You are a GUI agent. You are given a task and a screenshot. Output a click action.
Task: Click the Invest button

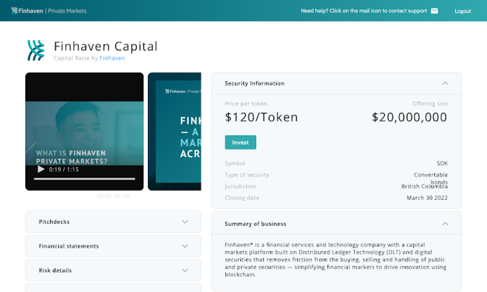[241, 143]
